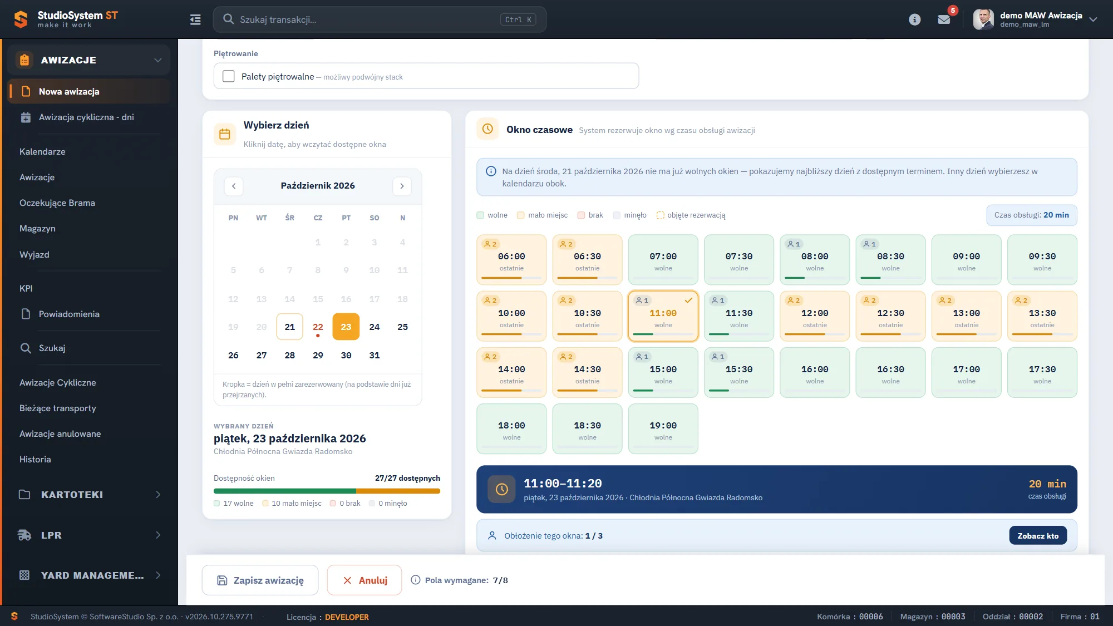Click the Wybierz dzień calendar icon
This screenshot has height=626, width=1113.
coord(225,134)
